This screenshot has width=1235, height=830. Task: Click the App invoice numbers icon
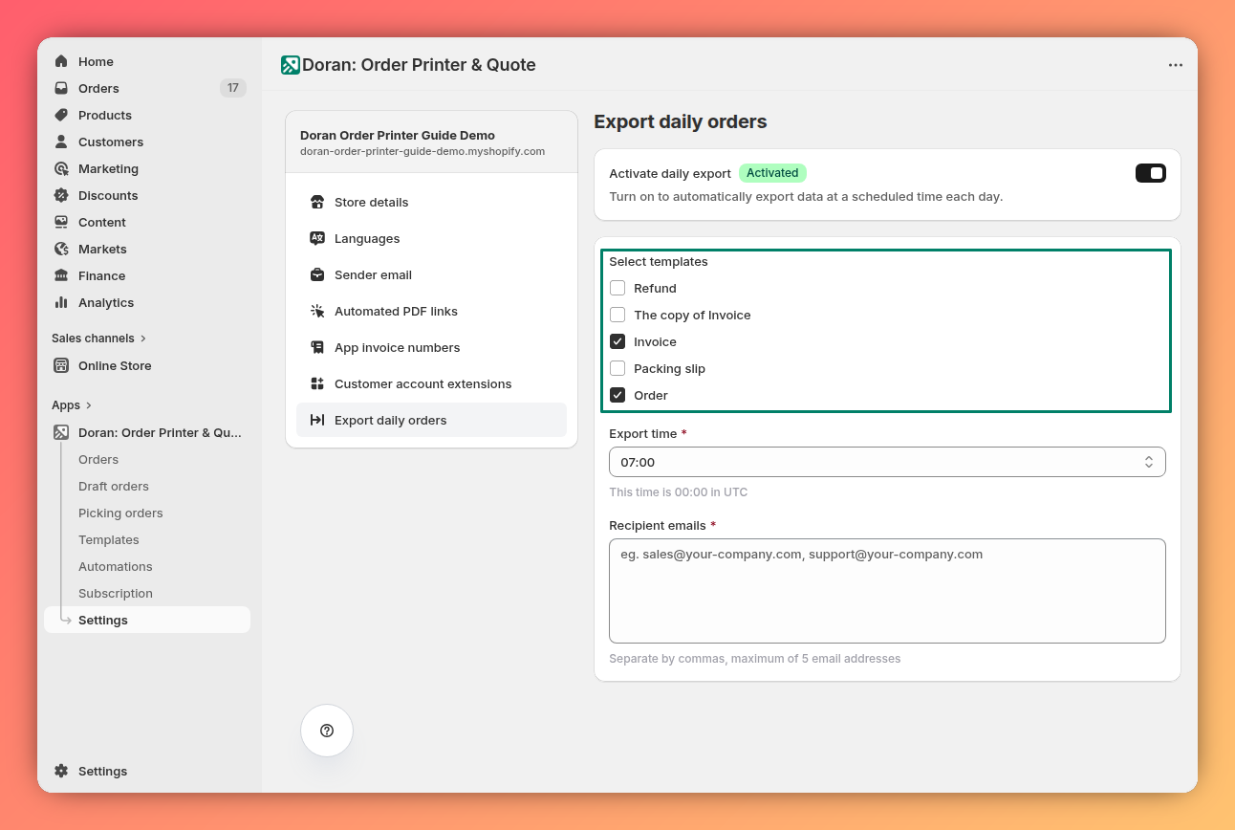[x=316, y=347]
